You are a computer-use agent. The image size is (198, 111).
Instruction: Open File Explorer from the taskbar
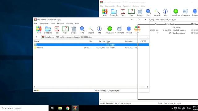pos(60,108)
